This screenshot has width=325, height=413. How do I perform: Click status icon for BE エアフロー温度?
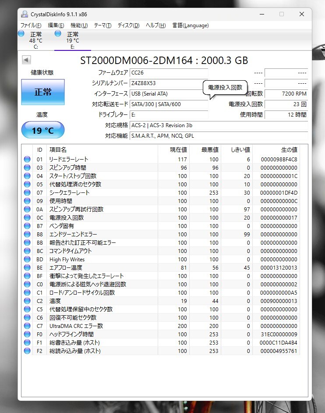point(27,267)
